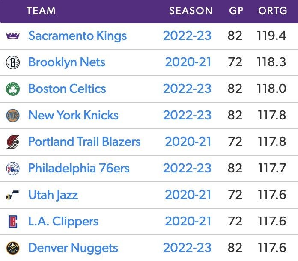298x261 pixels.
Task: Sort table by GP column header
Action: [236, 11]
